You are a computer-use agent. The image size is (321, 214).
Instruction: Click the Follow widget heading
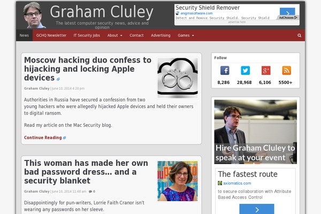220,58
